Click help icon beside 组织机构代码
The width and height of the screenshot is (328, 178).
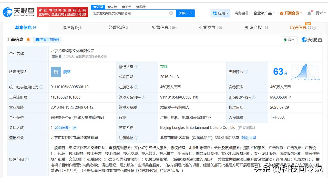tap(254, 97)
